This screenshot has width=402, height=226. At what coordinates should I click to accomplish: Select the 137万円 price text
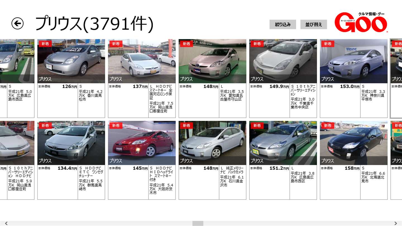(140, 86)
